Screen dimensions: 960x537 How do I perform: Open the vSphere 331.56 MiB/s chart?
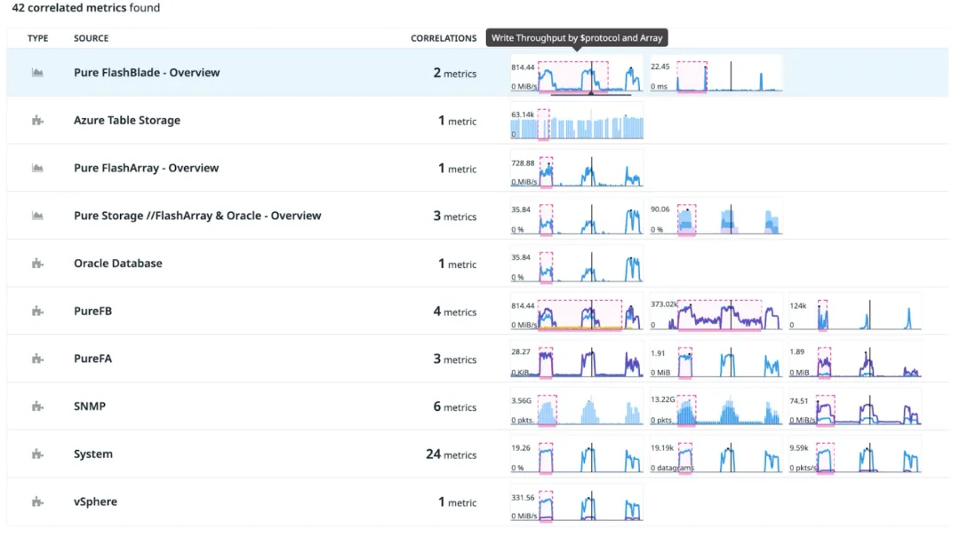pyautogui.click(x=576, y=503)
